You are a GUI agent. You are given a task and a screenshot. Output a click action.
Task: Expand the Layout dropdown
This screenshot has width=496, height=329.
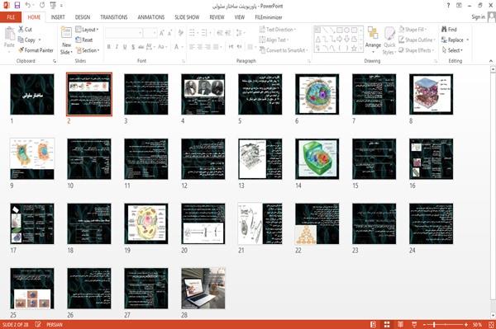[x=87, y=30]
